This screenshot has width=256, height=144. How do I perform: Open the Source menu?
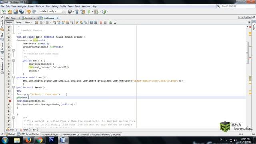(x=31, y=6)
